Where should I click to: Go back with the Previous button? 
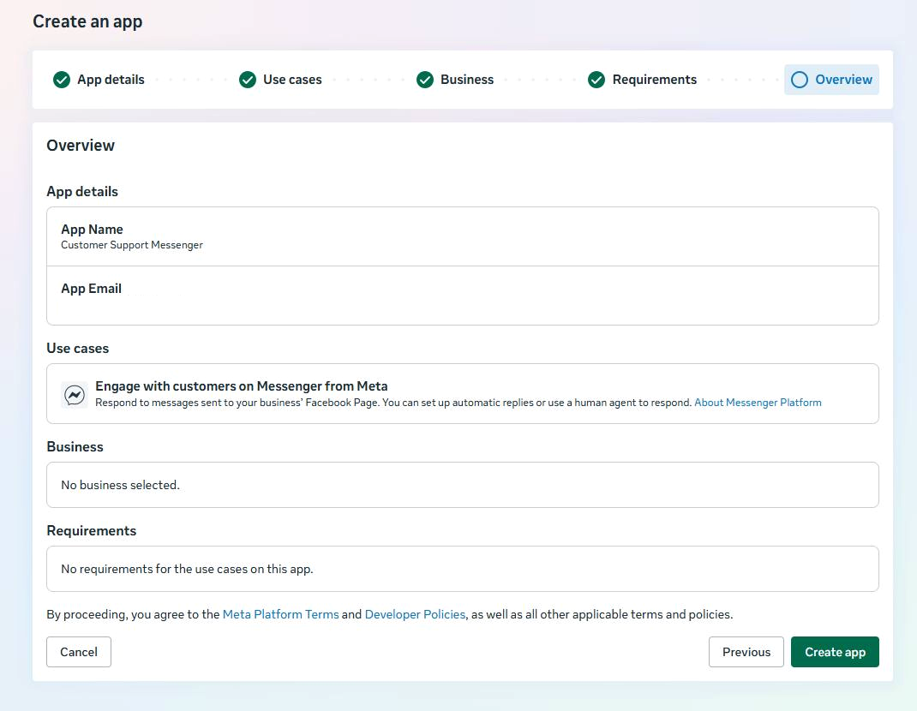(x=746, y=652)
